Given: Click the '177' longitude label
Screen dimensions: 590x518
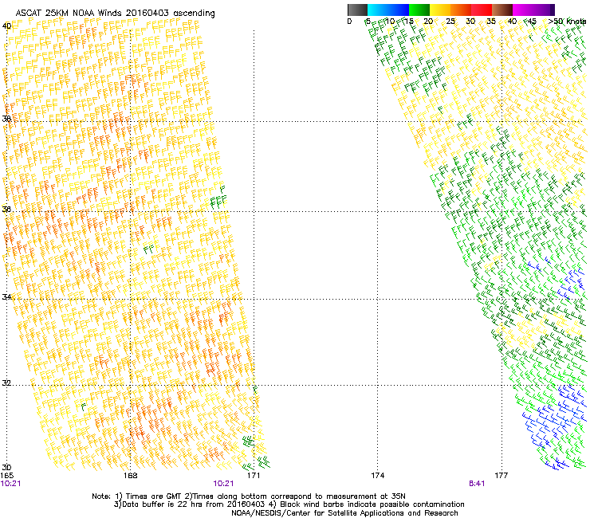Looking at the screenshot, I should click(501, 476).
